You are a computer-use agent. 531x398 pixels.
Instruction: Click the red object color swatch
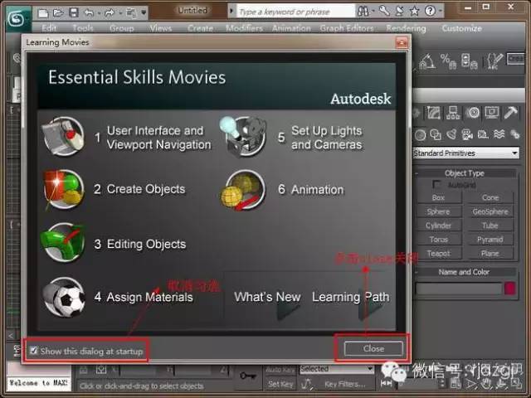(510, 289)
